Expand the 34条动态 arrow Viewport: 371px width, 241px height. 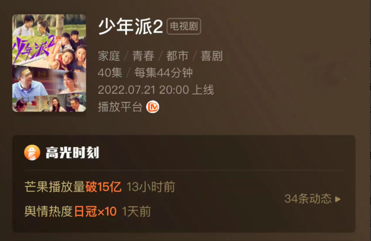pyautogui.click(x=338, y=199)
